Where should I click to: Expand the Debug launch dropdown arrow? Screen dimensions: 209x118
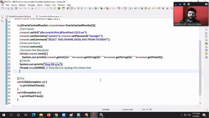point(92,9)
